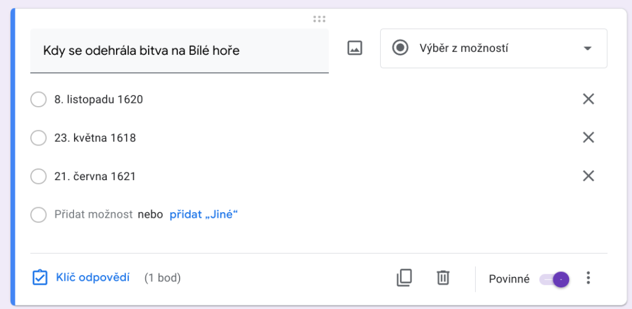Viewport: 632px width, 309px height.
Task: Delete question using trash icon
Action: (x=443, y=278)
